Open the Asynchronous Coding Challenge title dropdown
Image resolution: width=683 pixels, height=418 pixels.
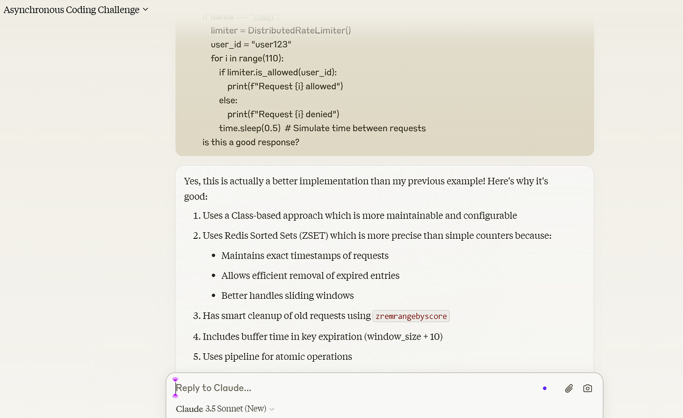point(76,9)
